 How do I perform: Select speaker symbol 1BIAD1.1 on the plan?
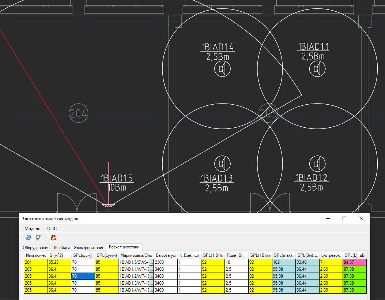coord(317,68)
